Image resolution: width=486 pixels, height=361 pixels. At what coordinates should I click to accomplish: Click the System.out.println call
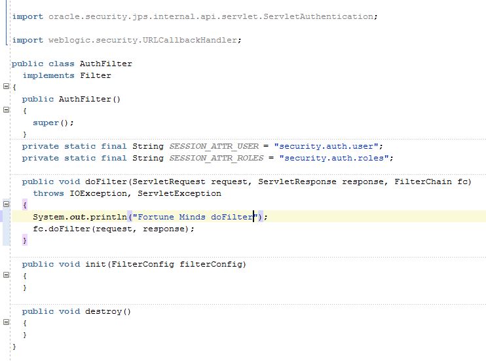click(x=150, y=217)
